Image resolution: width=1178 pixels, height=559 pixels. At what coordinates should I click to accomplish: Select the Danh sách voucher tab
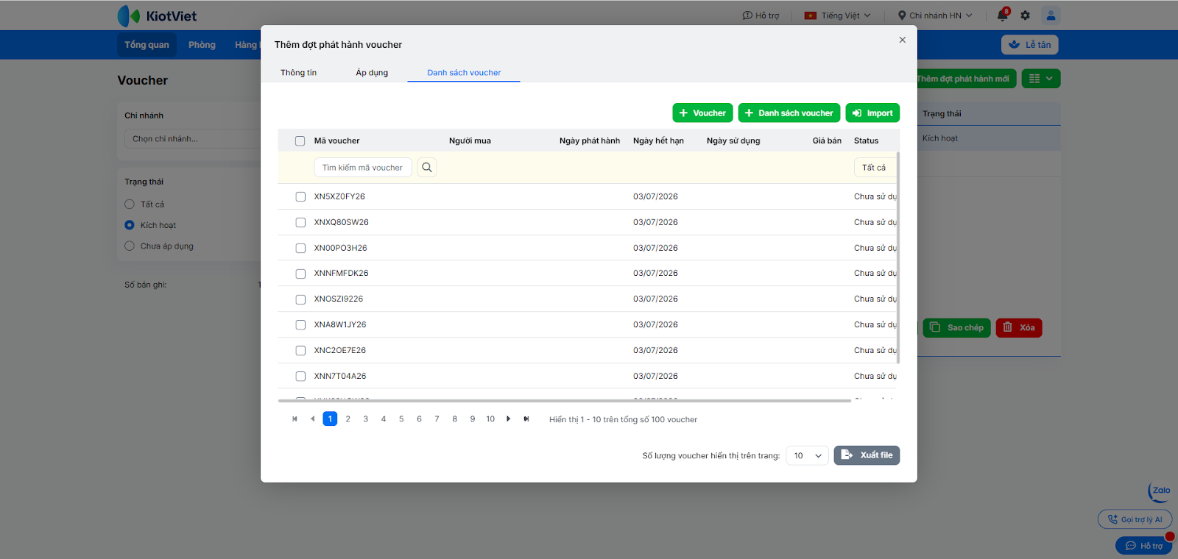click(464, 73)
